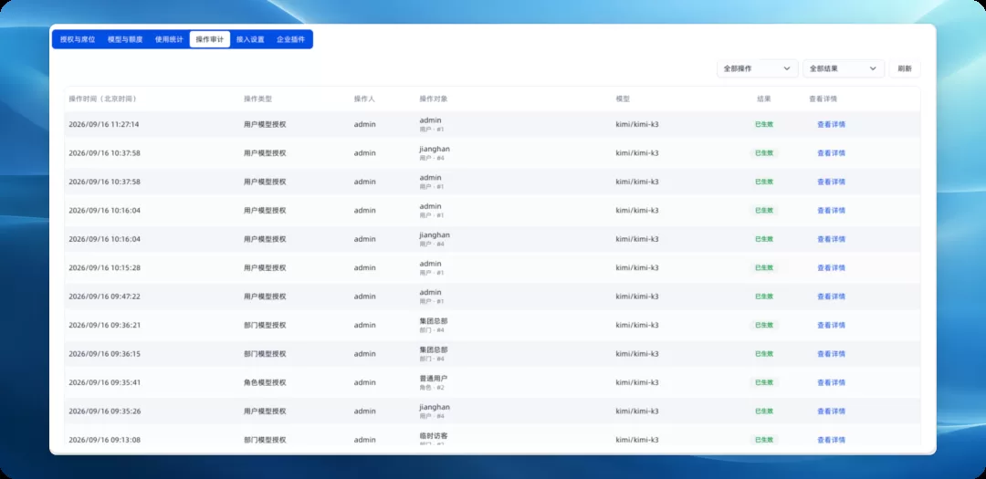This screenshot has height=479, width=986.
Task: Select timestamp 2026/09/16 11:27:14
Action: 104,124
